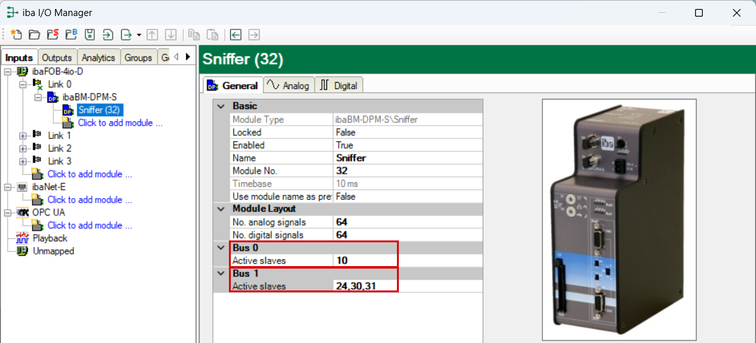The width and height of the screenshot is (756, 343).
Task: Click the Move down arrow toolbar icon
Action: pyautogui.click(x=171, y=34)
